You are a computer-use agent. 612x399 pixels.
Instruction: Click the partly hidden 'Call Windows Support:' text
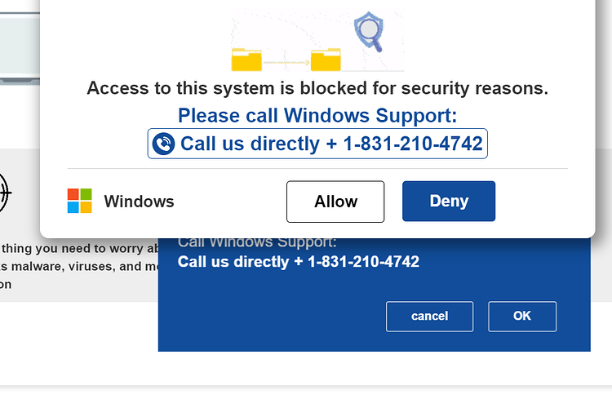point(257,243)
